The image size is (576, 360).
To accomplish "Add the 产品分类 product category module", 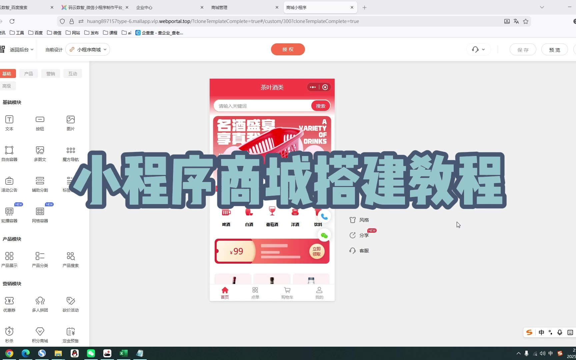I will [40, 260].
